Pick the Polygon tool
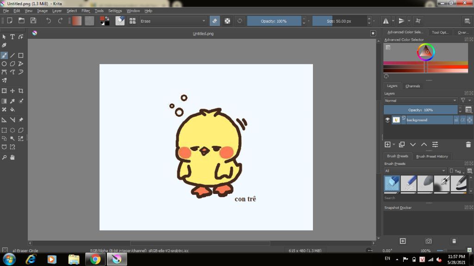Image resolution: width=474 pixels, height=266 pixels. (x=12, y=64)
